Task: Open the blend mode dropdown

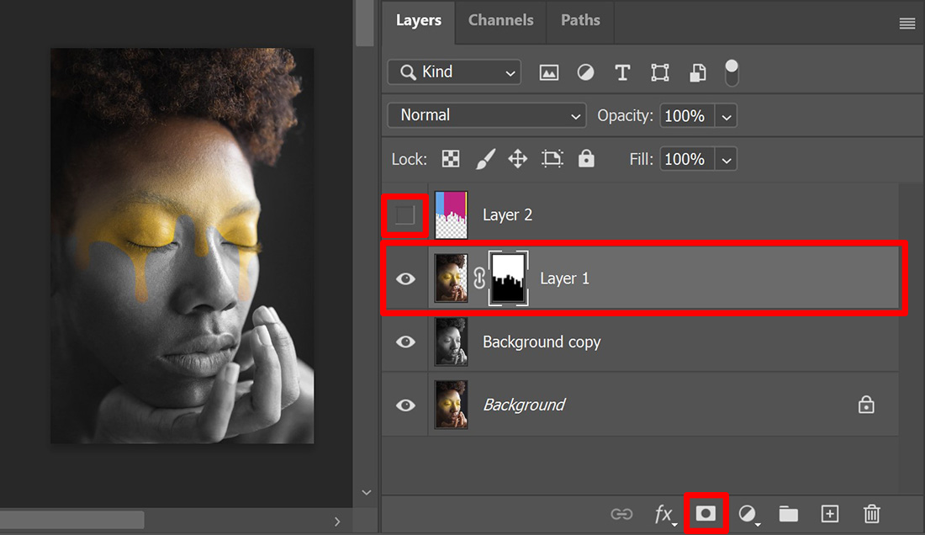Action: [x=486, y=115]
